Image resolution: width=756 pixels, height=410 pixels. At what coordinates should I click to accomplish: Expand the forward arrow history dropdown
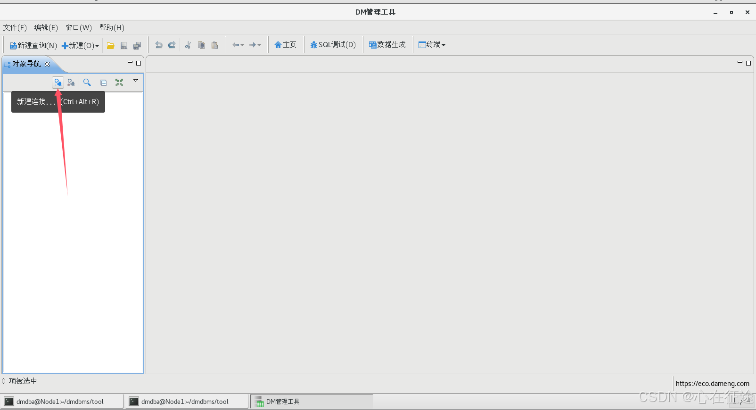tap(259, 45)
